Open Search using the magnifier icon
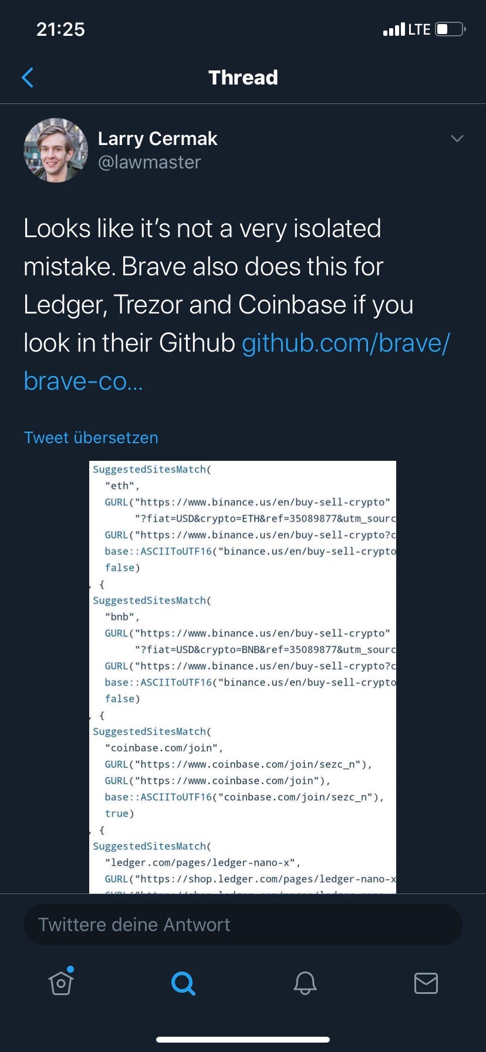 (x=183, y=983)
